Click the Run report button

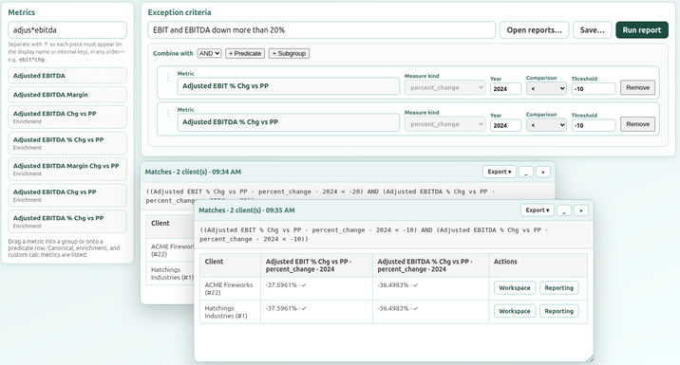(642, 30)
